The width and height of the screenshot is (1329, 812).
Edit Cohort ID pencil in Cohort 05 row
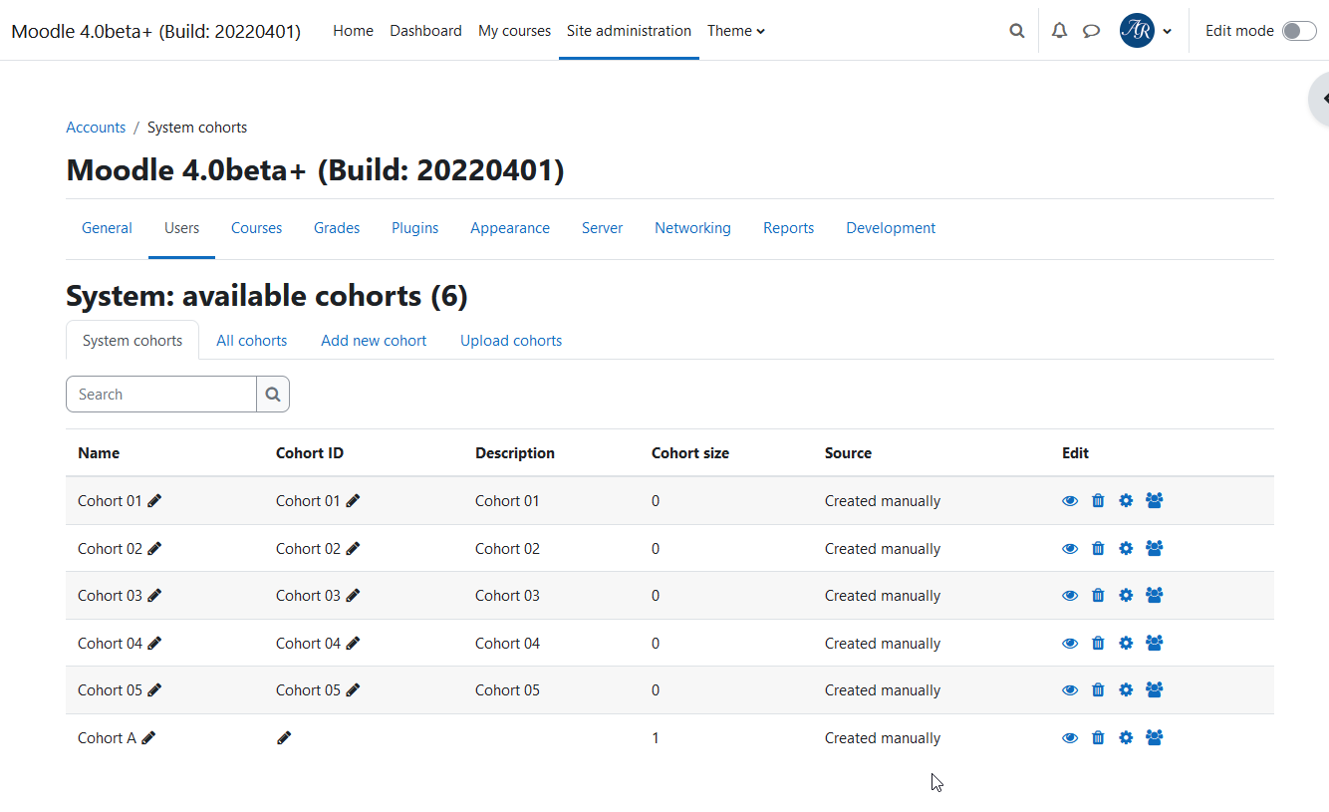click(353, 690)
